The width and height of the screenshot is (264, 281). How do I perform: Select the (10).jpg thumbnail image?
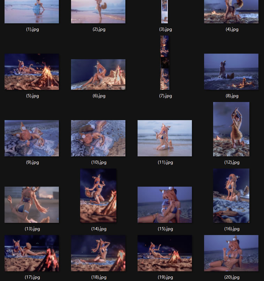[98, 138]
